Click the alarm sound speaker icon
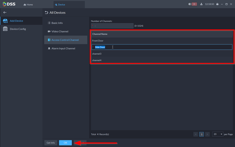 tap(190, 4)
